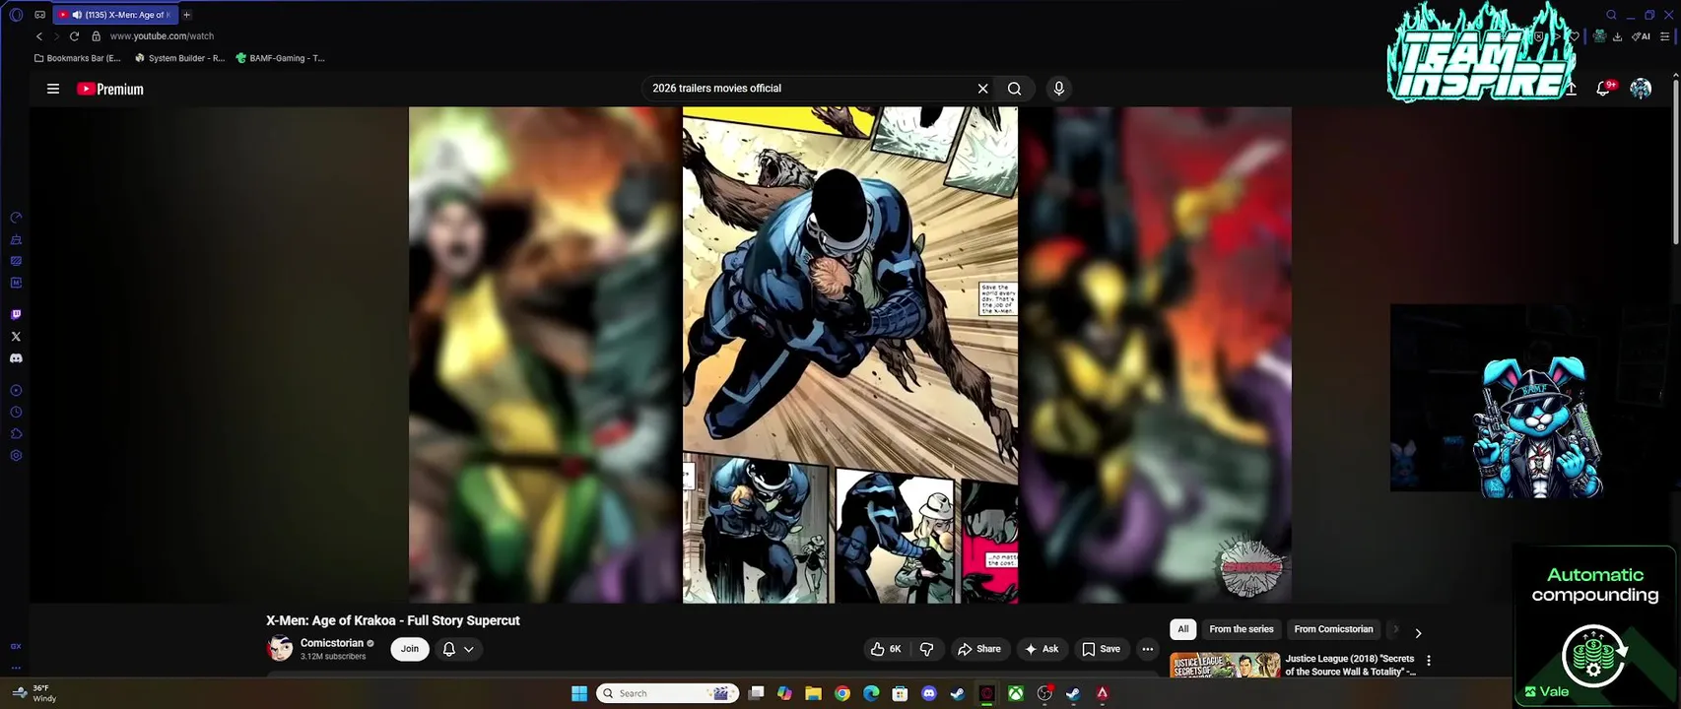1681x709 pixels.
Task: Like the video (6K thumbs up)
Action: 886,649
